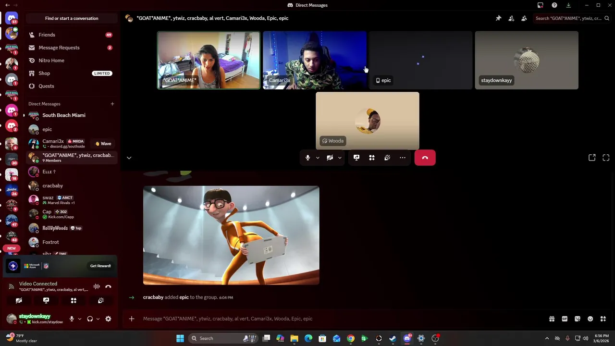Open the Help question mark icon
Viewport: 615px width, 346px height.
pyautogui.click(x=554, y=5)
